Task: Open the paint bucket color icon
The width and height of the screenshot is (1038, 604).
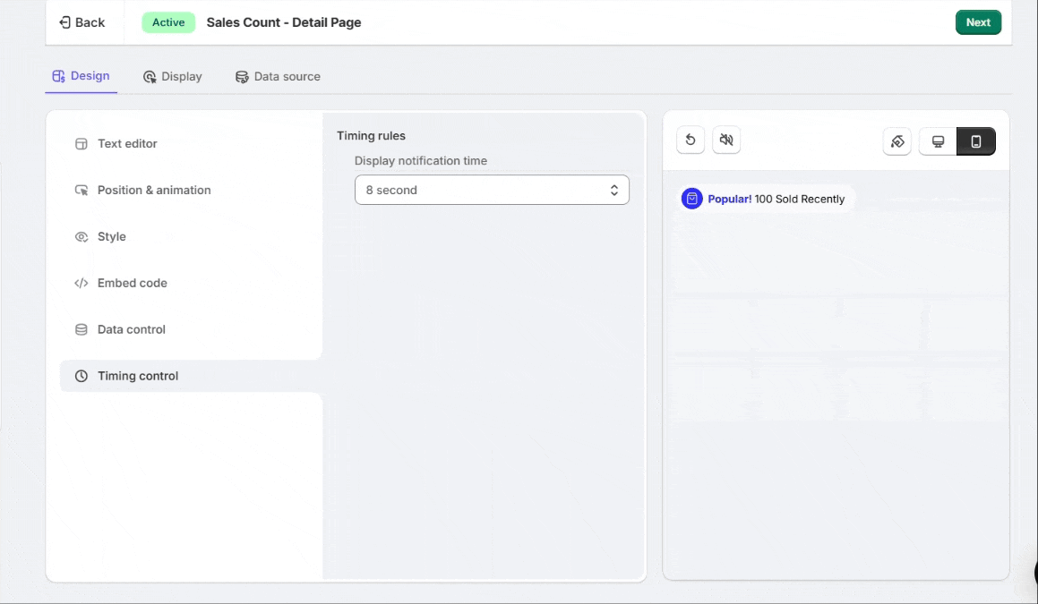Action: [896, 141]
